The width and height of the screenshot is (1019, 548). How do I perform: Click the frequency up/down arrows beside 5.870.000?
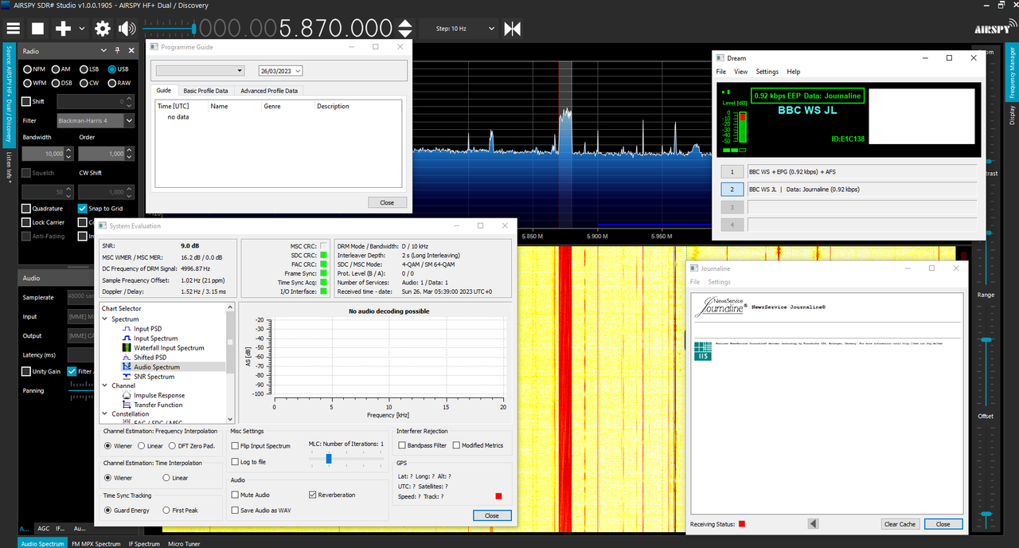pos(404,29)
